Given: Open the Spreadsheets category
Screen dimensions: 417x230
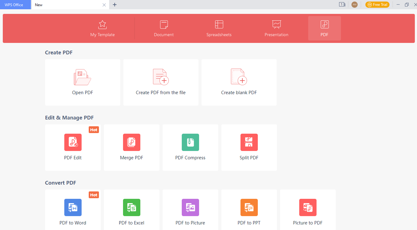Looking at the screenshot, I should (219, 28).
